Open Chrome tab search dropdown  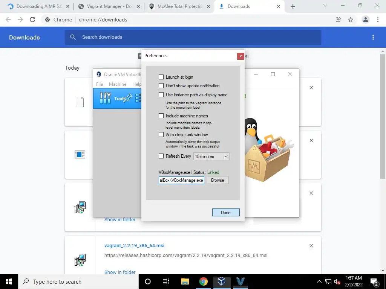[325, 5]
